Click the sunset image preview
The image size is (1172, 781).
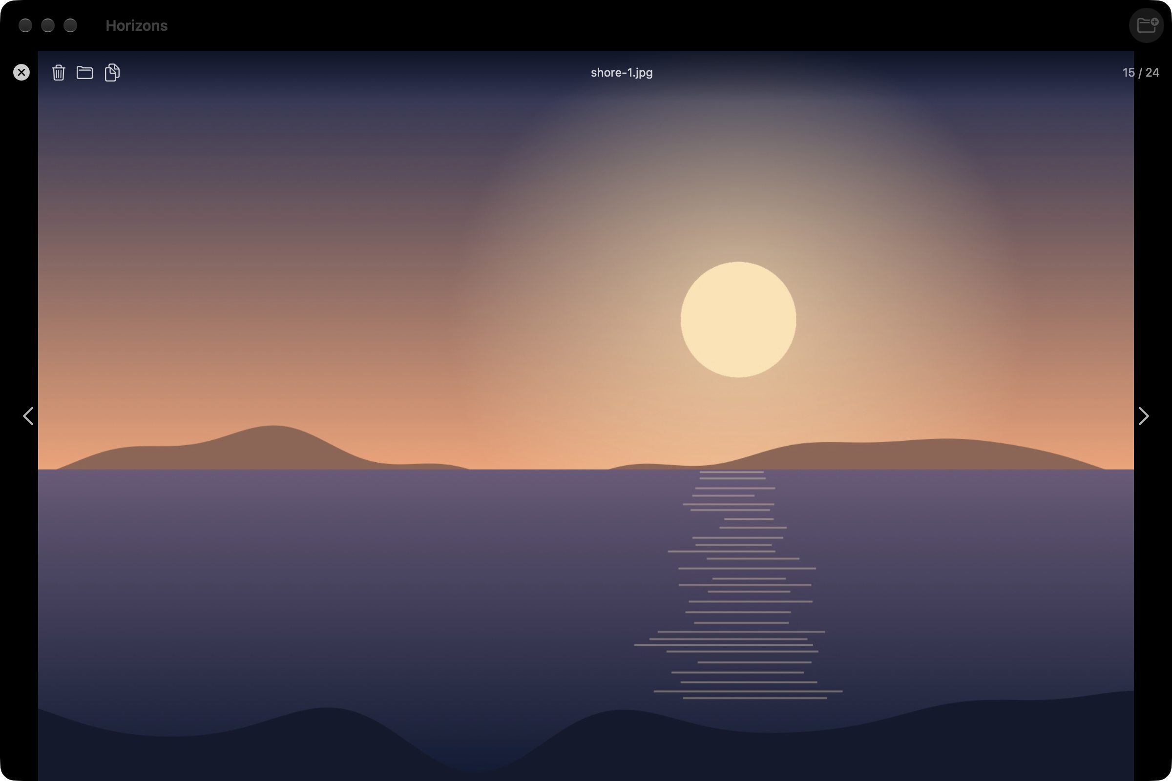tap(586, 416)
